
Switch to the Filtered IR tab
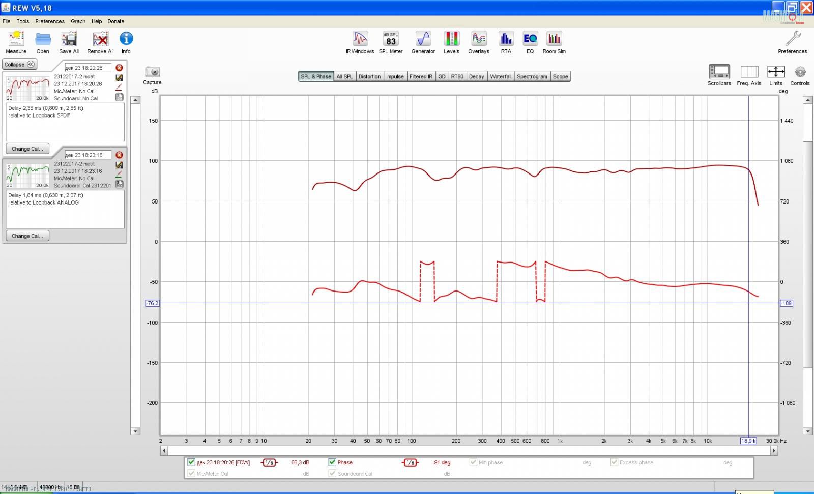(x=421, y=76)
